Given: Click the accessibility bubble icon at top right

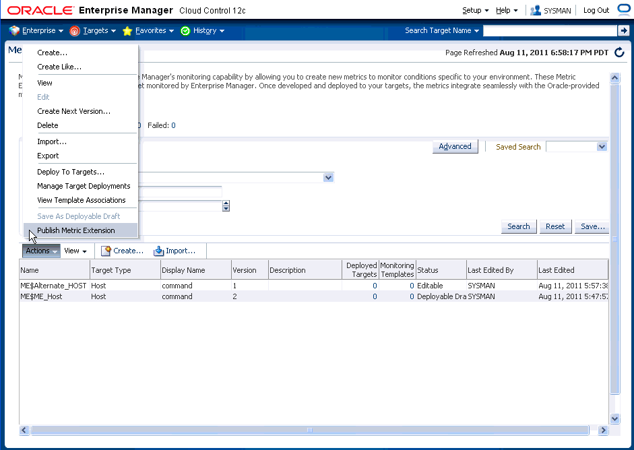Looking at the screenshot, I should 625,9.
